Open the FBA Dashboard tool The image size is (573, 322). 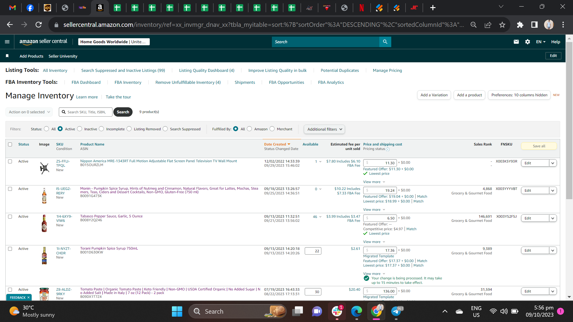(86, 83)
